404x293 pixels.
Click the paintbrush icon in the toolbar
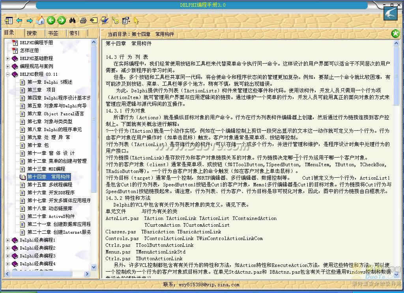pyautogui.click(x=105, y=21)
